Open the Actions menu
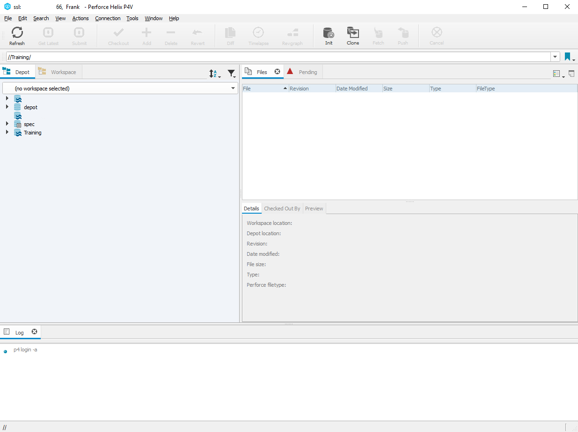This screenshot has height=432, width=578. click(x=80, y=18)
